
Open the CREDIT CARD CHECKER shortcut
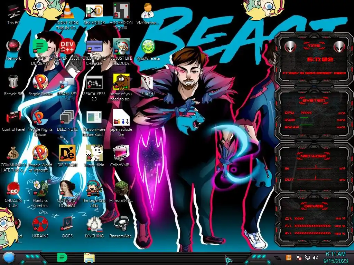tap(94, 52)
